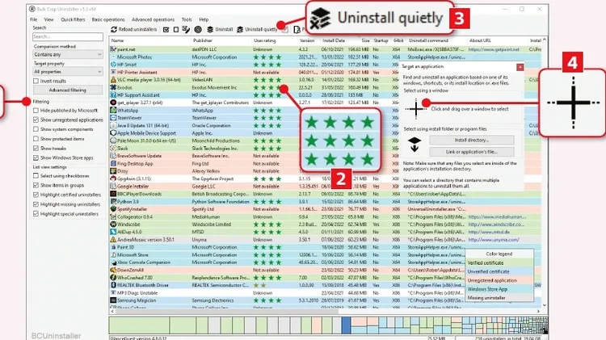Toggle Highlight certified uninstallers checkbox
Image resolution: width=606 pixels, height=340 pixels.
(x=36, y=195)
